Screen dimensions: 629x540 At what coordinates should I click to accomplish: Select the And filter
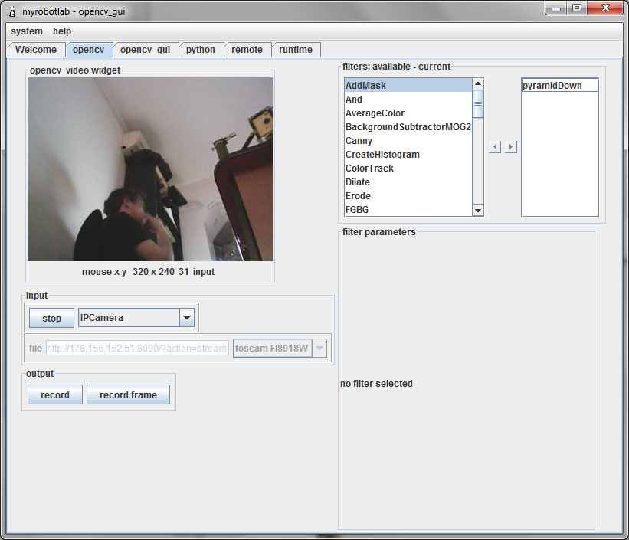[408, 100]
